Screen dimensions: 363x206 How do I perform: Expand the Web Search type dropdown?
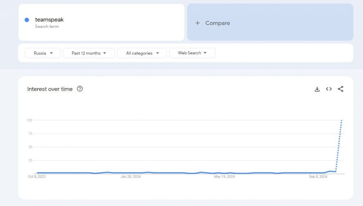click(x=192, y=53)
